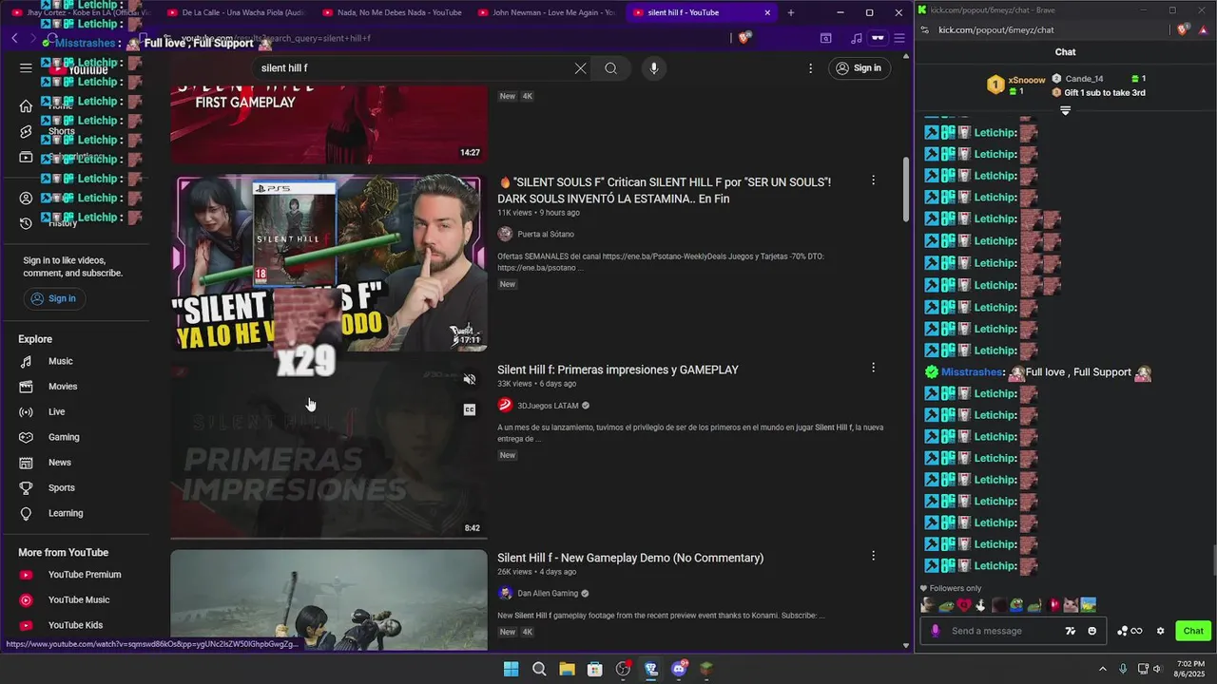The width and height of the screenshot is (1217, 684).
Task: Open YouTube Music link
Action: (x=81, y=599)
